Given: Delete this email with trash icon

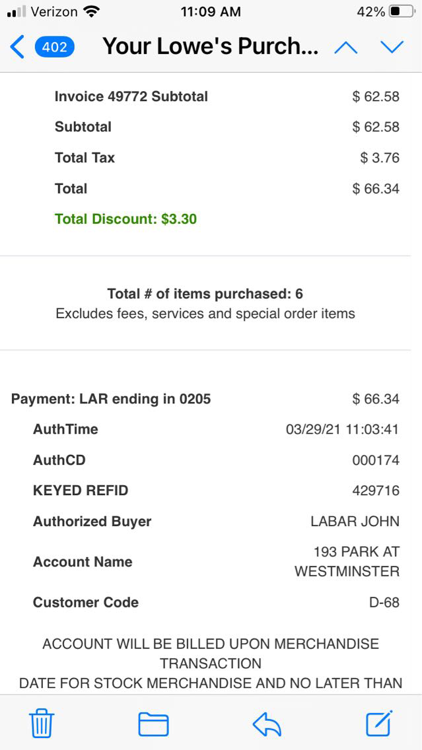Looking at the screenshot, I should click(42, 724).
